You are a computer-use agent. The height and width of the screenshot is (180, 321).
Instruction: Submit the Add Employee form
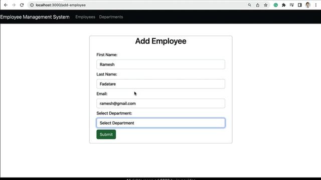tap(106, 134)
